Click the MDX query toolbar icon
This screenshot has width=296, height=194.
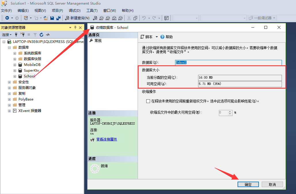coord(101,18)
